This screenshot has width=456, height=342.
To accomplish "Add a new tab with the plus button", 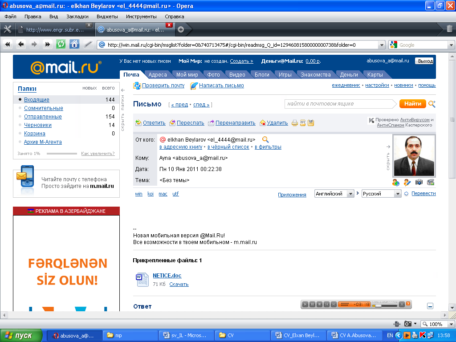I will (181, 29).
